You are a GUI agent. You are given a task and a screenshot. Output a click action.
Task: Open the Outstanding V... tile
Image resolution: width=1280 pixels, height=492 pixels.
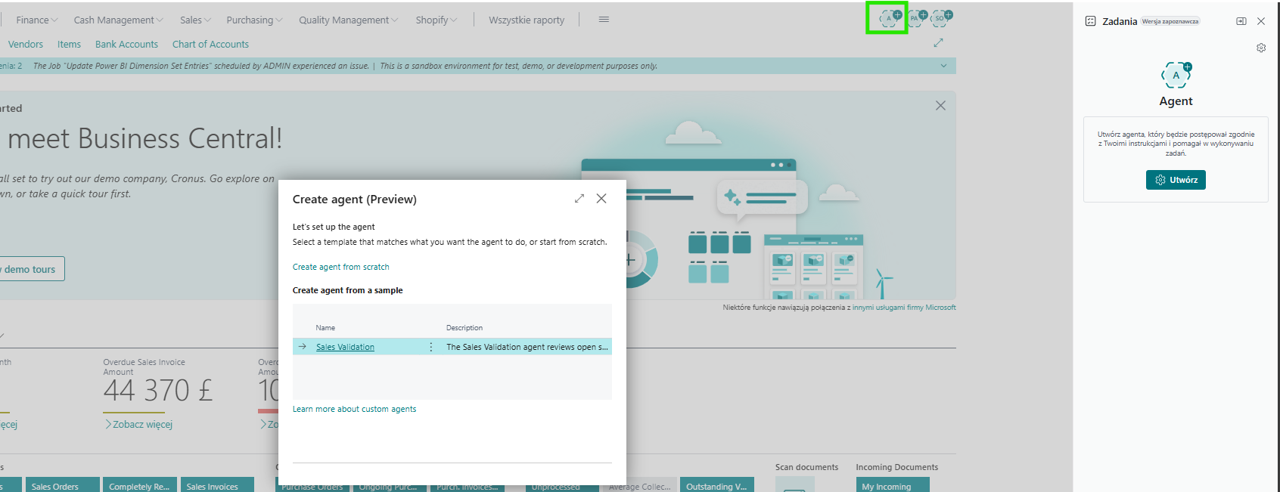coord(717,485)
